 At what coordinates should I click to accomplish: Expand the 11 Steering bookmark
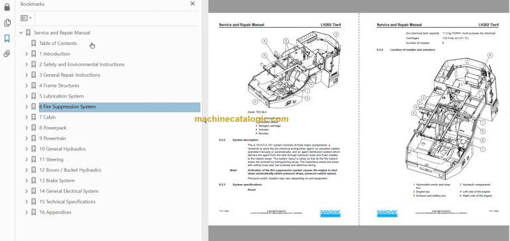(x=27, y=160)
